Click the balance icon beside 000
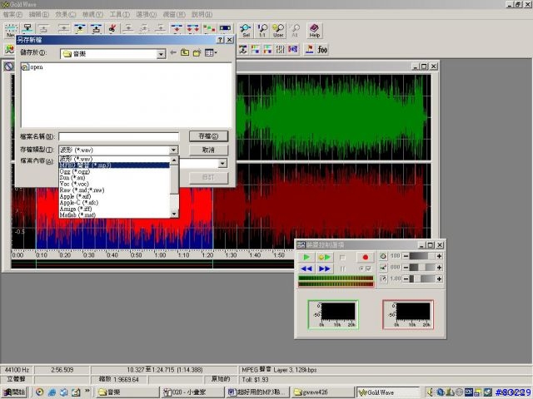 tap(383, 268)
